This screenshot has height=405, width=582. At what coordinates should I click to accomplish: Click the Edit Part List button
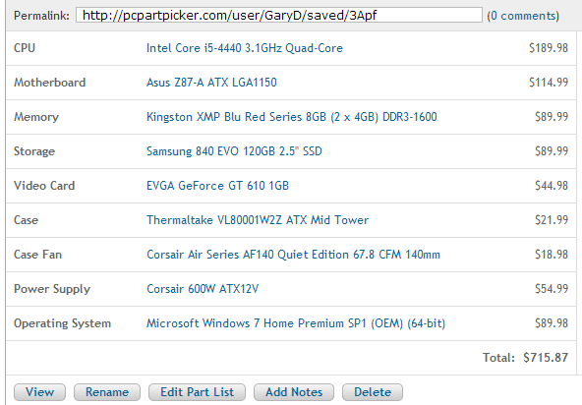[x=197, y=392]
